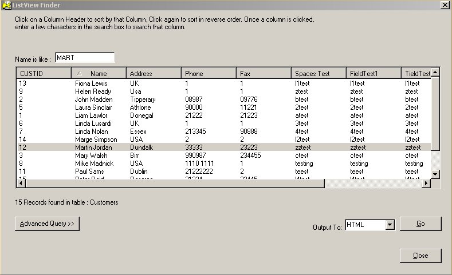The height and width of the screenshot is (275, 452).
Task: Click the vertical scrollbar thumb
Action: pos(435,114)
